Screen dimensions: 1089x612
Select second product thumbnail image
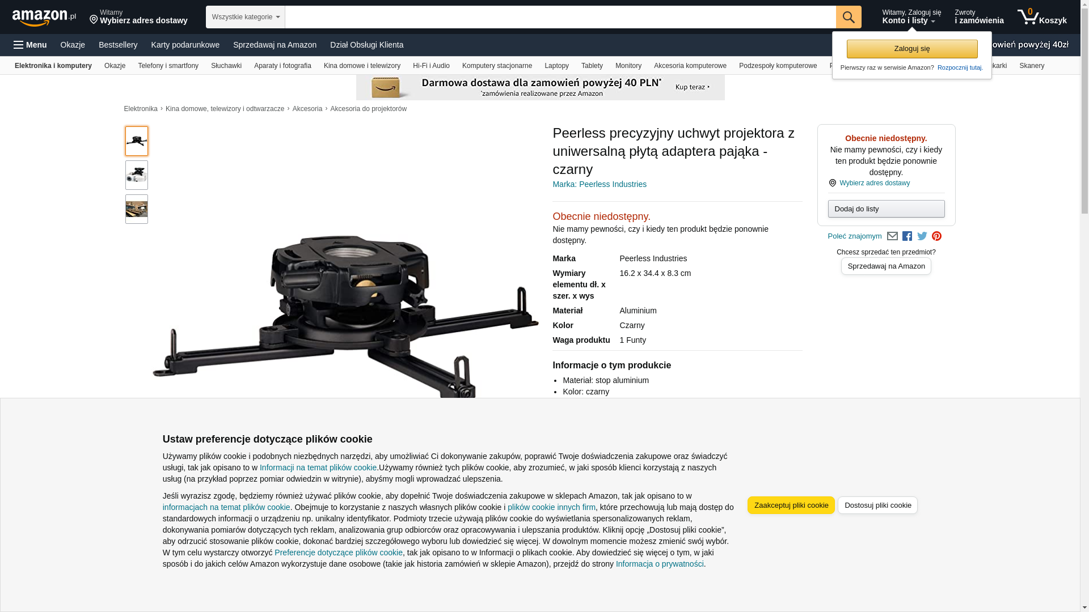point(137,175)
